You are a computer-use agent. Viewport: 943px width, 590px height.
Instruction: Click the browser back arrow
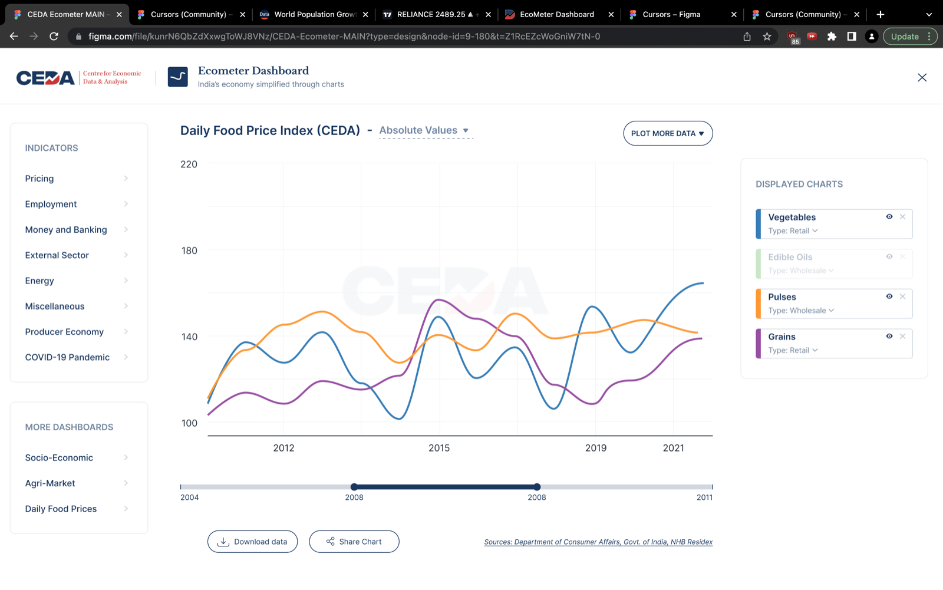coord(14,37)
